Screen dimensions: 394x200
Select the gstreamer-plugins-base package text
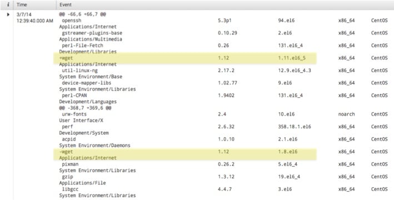click(x=92, y=33)
